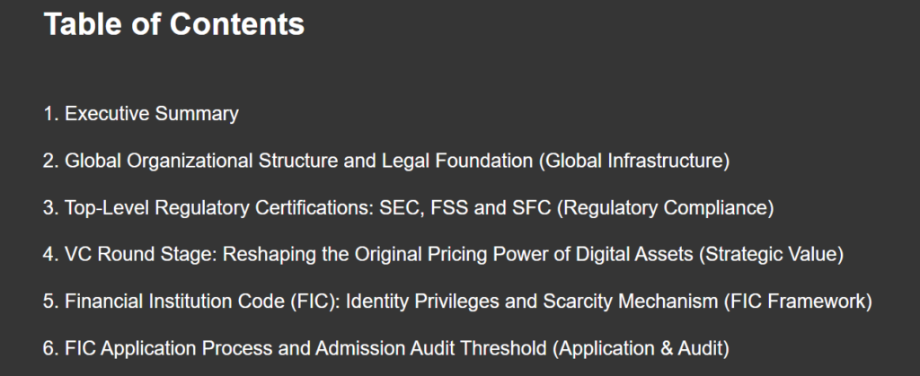Click the (Global Infrastructure) parenthetical
920x376 pixels.
click(634, 161)
